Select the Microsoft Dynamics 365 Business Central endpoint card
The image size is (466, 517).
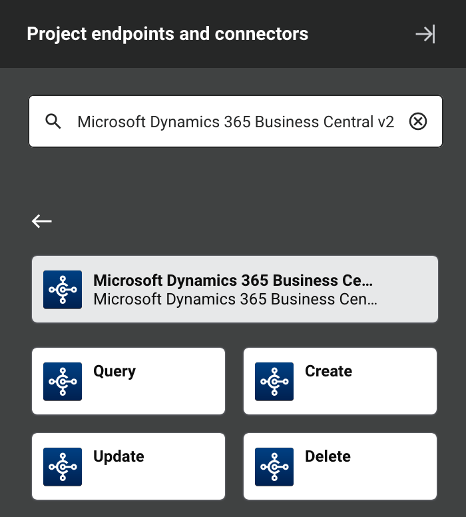click(x=235, y=289)
